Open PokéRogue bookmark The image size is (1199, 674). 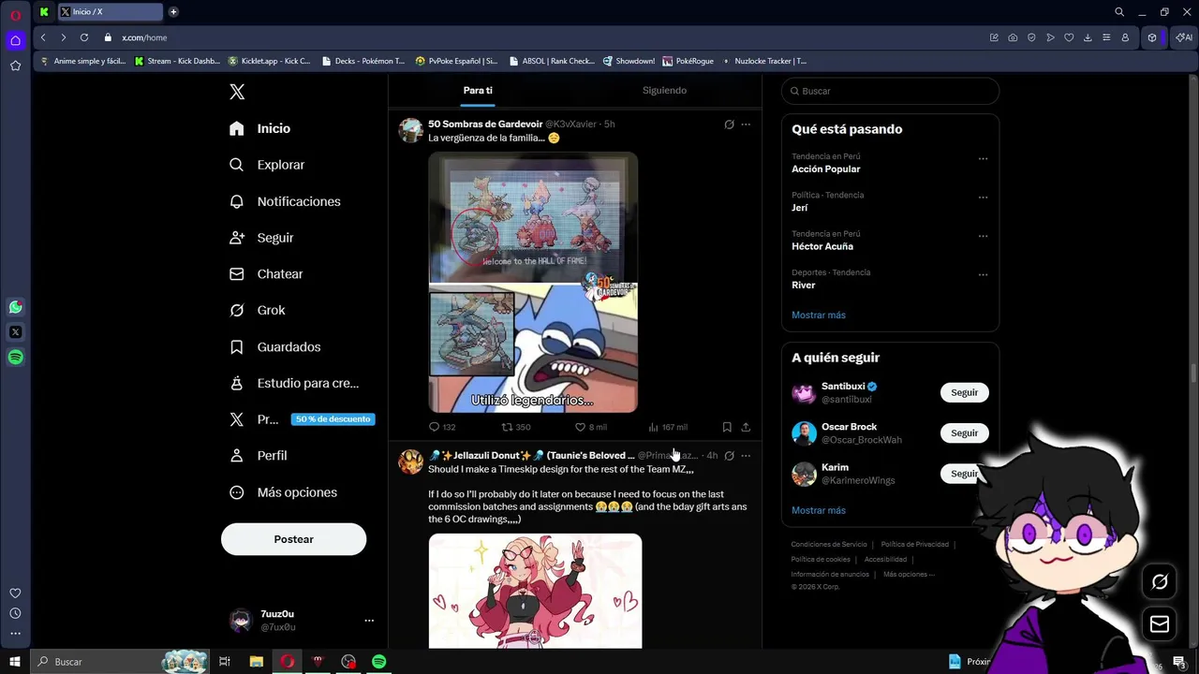tap(688, 61)
